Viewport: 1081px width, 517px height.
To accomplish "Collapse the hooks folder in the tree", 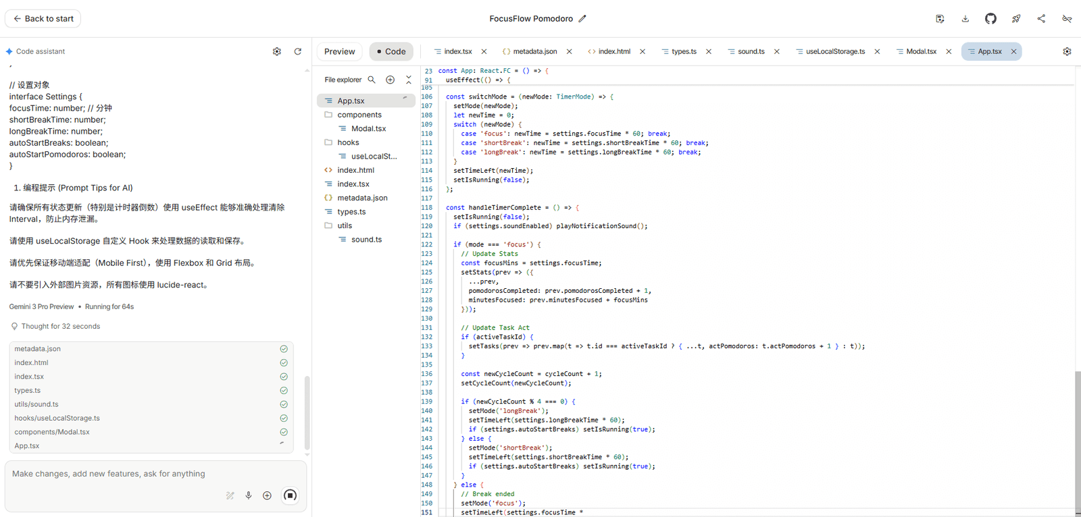I will [x=348, y=142].
